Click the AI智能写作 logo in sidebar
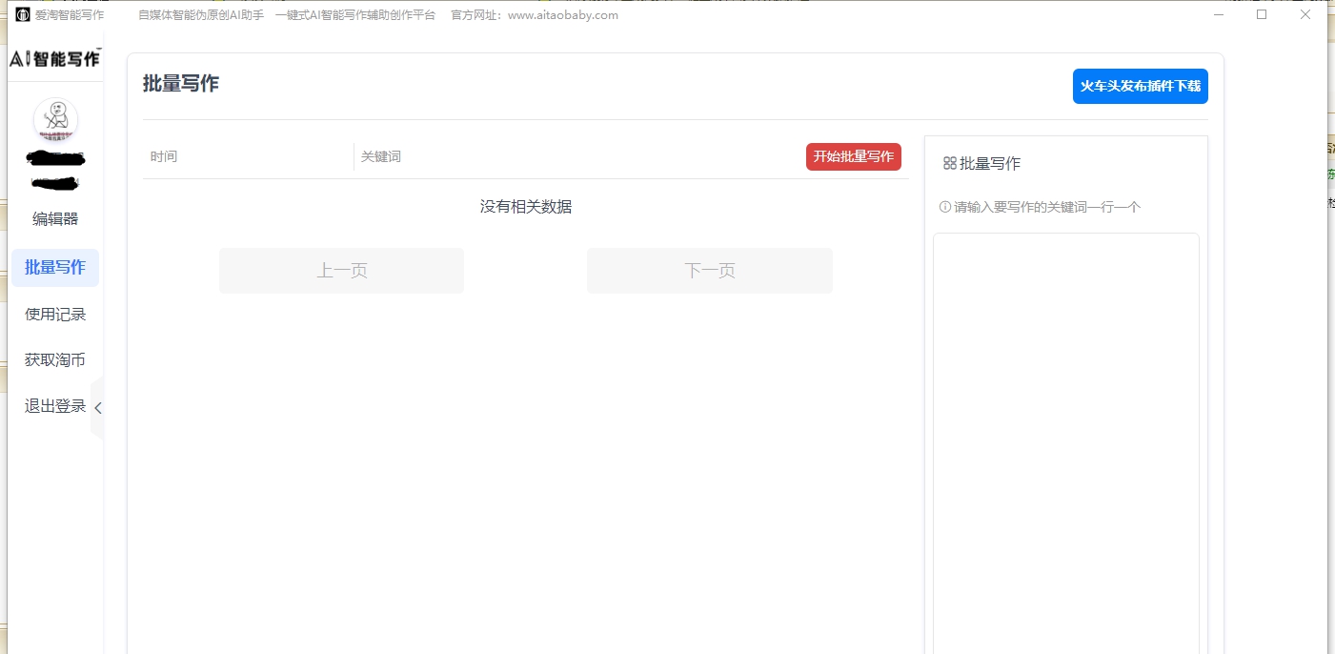 [x=55, y=59]
